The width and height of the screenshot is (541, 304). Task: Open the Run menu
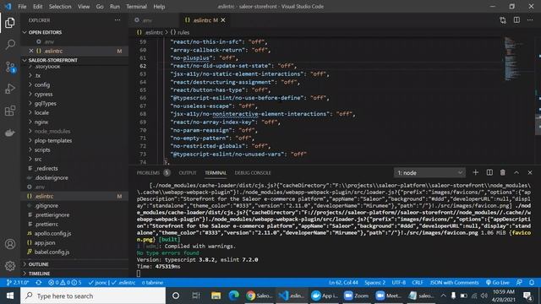pyautogui.click(x=115, y=7)
